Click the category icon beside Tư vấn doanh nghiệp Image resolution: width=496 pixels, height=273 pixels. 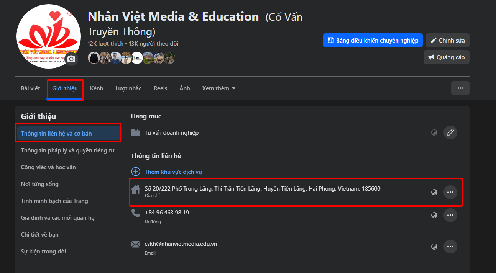click(x=136, y=132)
